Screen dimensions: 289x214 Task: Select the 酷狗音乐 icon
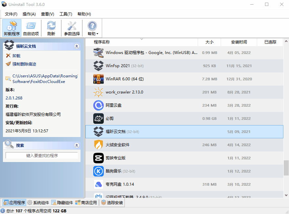point(98,171)
